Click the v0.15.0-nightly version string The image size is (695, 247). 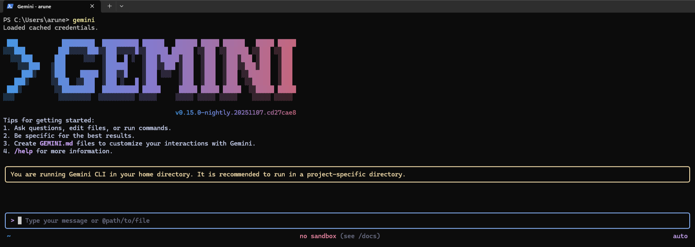point(235,113)
